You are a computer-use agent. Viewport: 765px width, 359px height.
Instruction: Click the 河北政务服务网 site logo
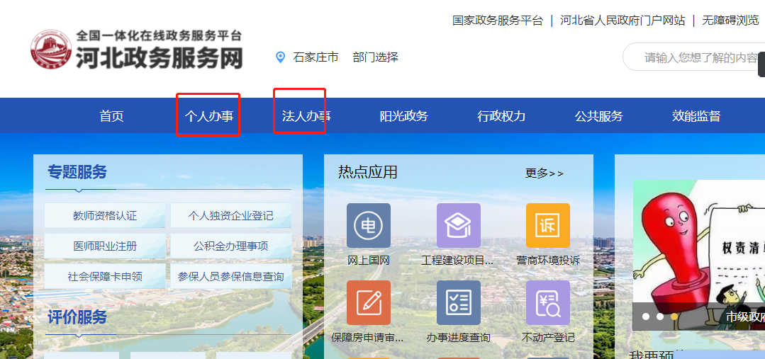137,50
